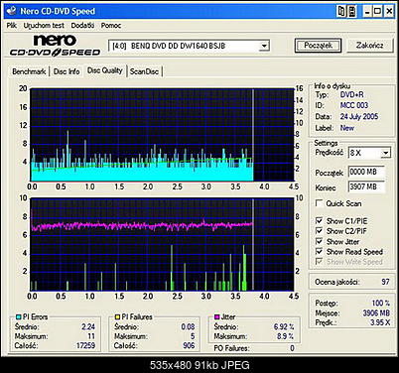Click the Koniec 3907 MB field
This screenshot has width=399, height=373.
[x=367, y=186]
